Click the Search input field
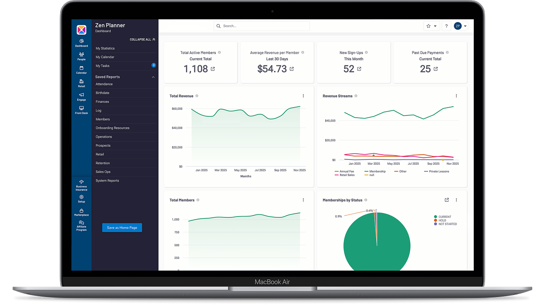 coord(262,26)
